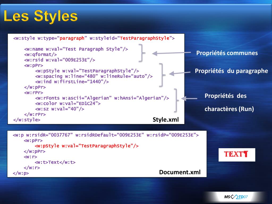This screenshot has width=272, height=204.
Task: Click the closing </w:p> tag
Action: [x=21, y=173]
